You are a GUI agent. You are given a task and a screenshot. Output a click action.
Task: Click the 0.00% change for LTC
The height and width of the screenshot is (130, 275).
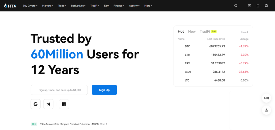(x=244, y=80)
